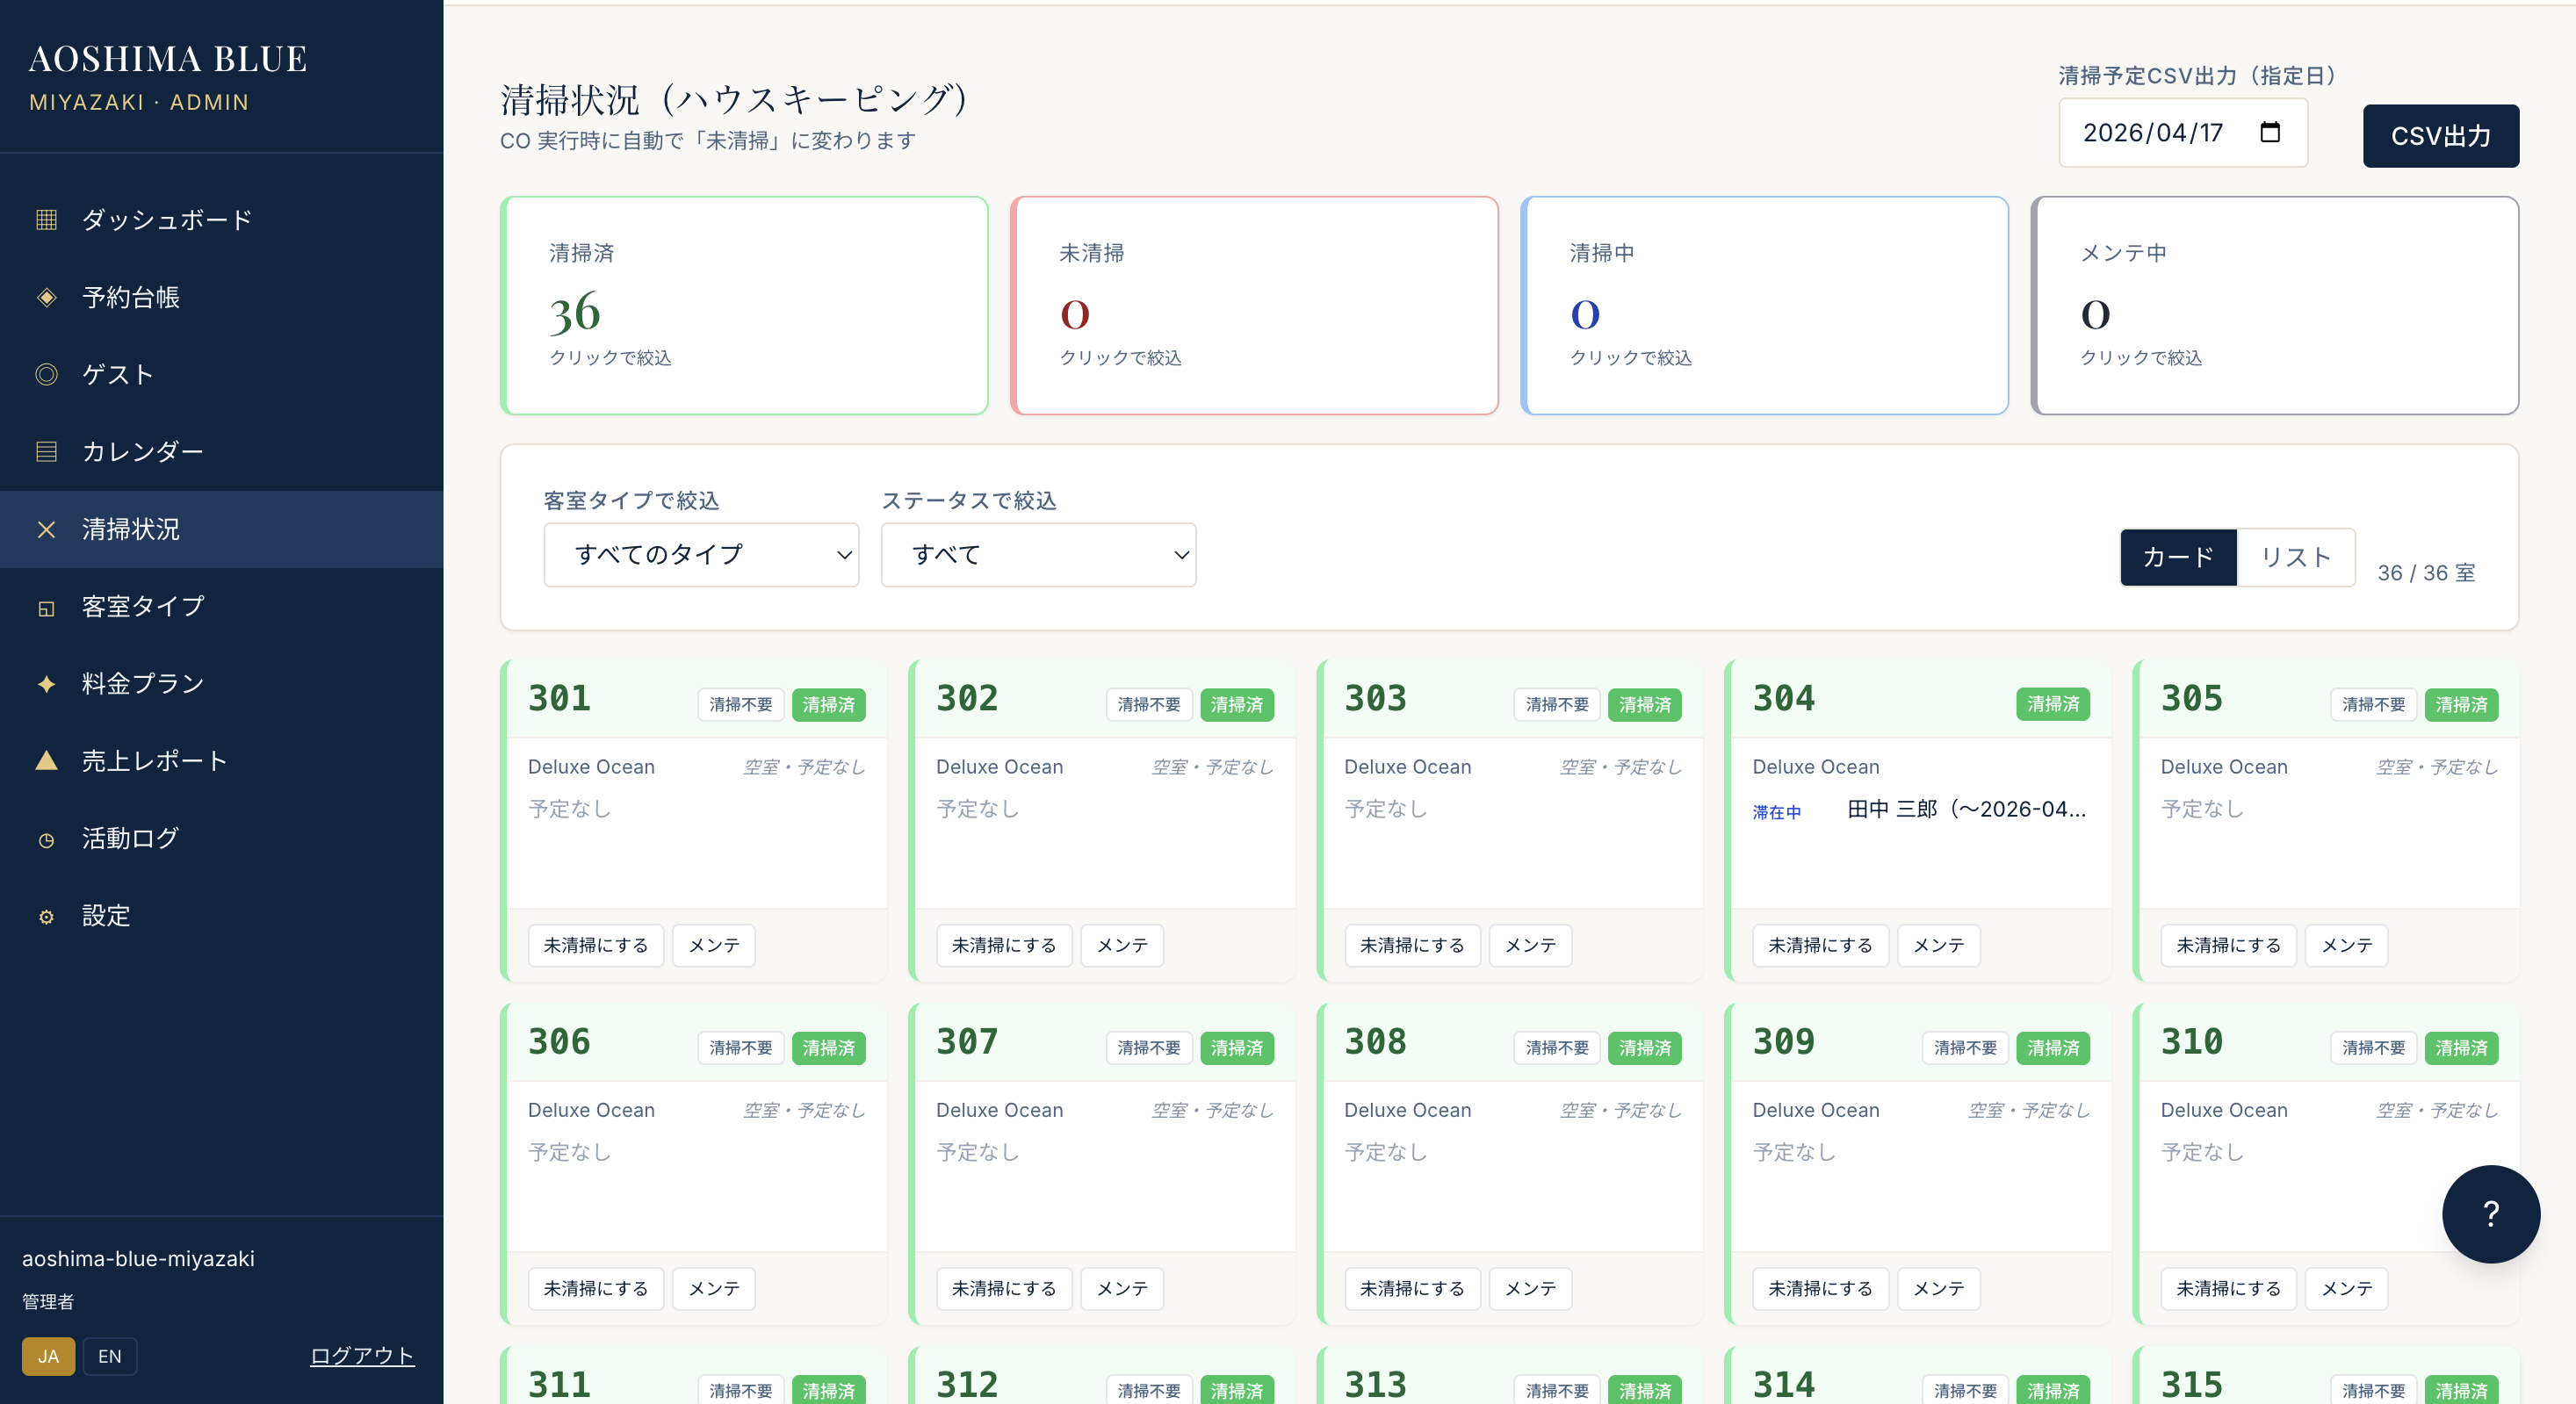Click the ログアウト link
Viewport: 2576px width, 1404px height.
pos(362,1356)
